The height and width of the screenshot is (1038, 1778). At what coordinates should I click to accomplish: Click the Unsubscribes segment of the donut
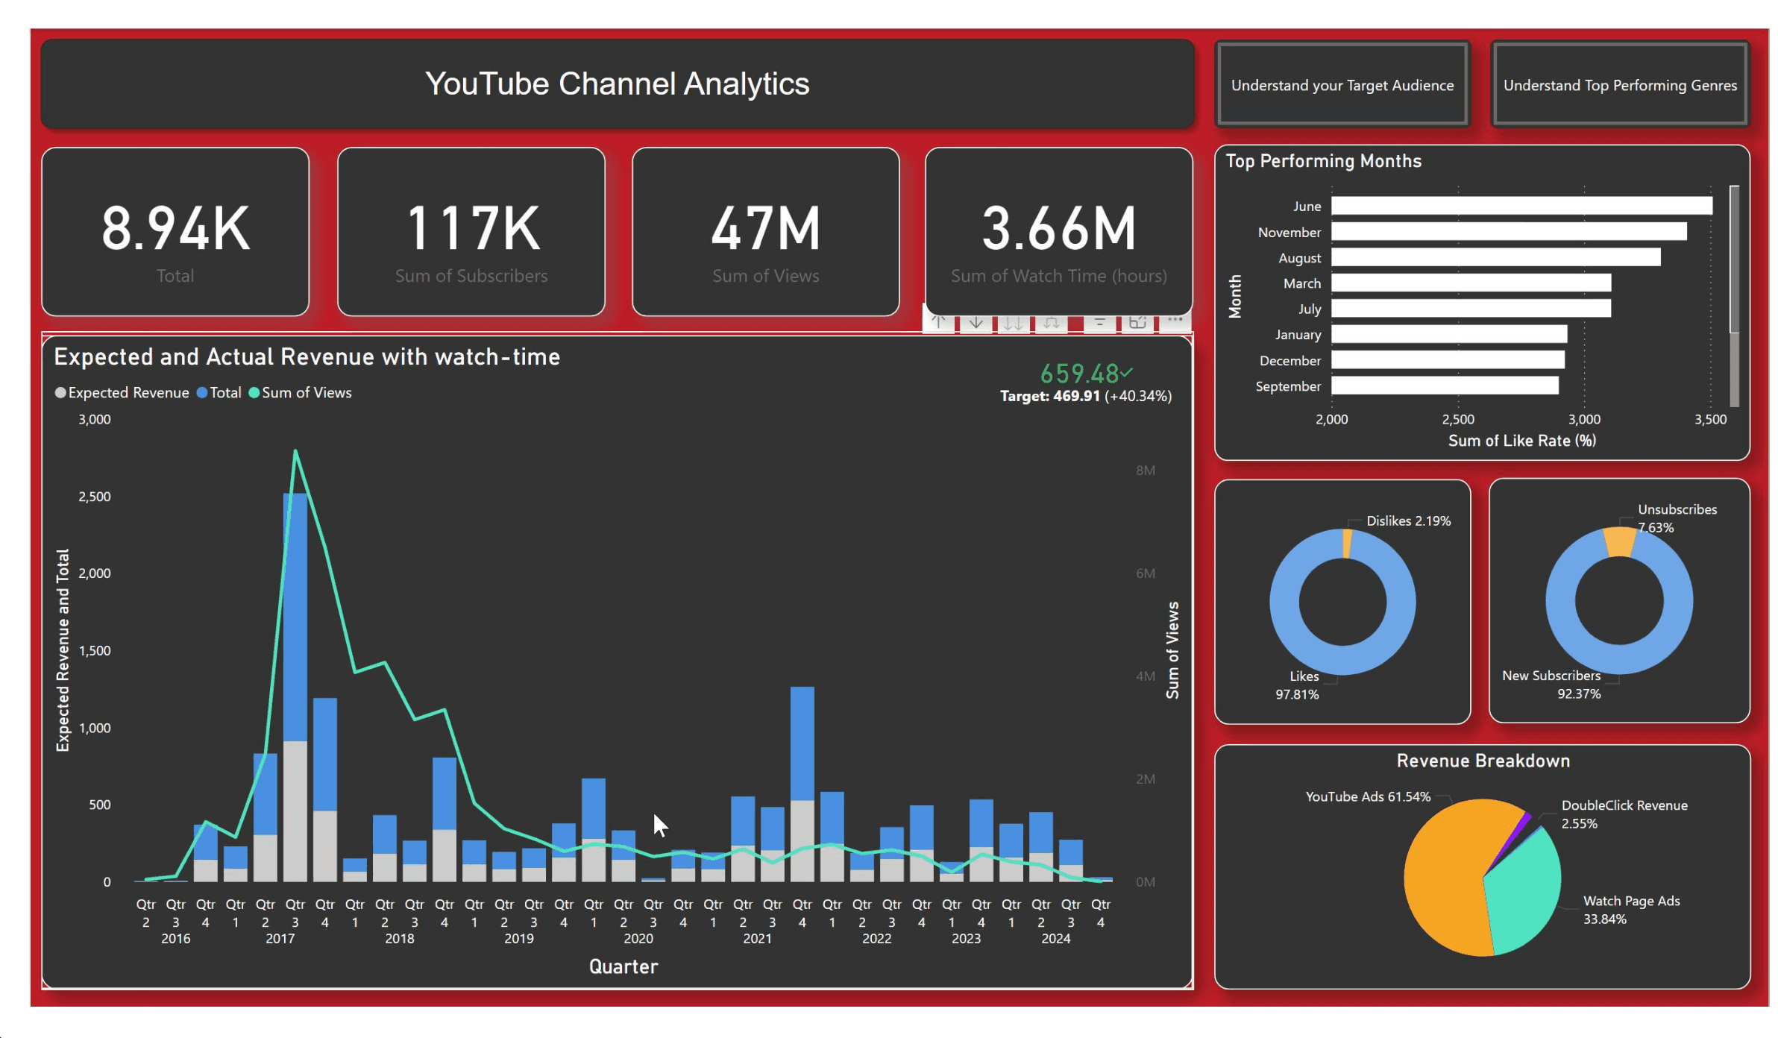(x=1619, y=542)
